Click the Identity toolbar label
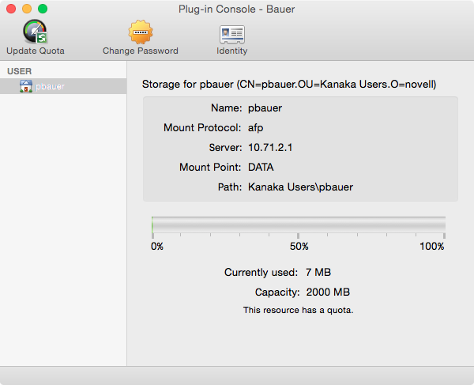Image resolution: width=474 pixels, height=385 pixels. coord(231,51)
